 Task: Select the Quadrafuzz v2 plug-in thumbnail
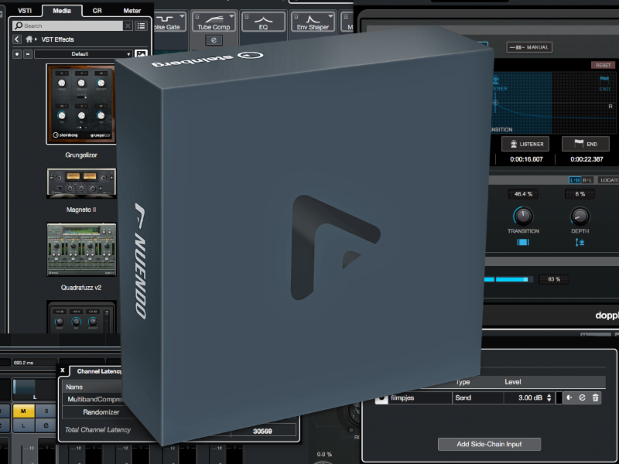(x=81, y=249)
